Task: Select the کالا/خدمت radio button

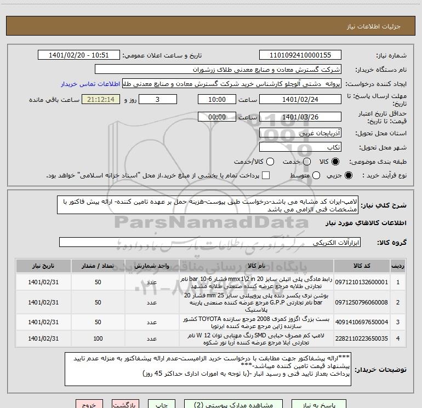Action: pos(270,162)
